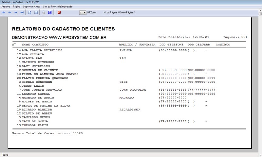Jump to the last page arrow
The width and height of the screenshot is (262, 157).
(22, 12)
